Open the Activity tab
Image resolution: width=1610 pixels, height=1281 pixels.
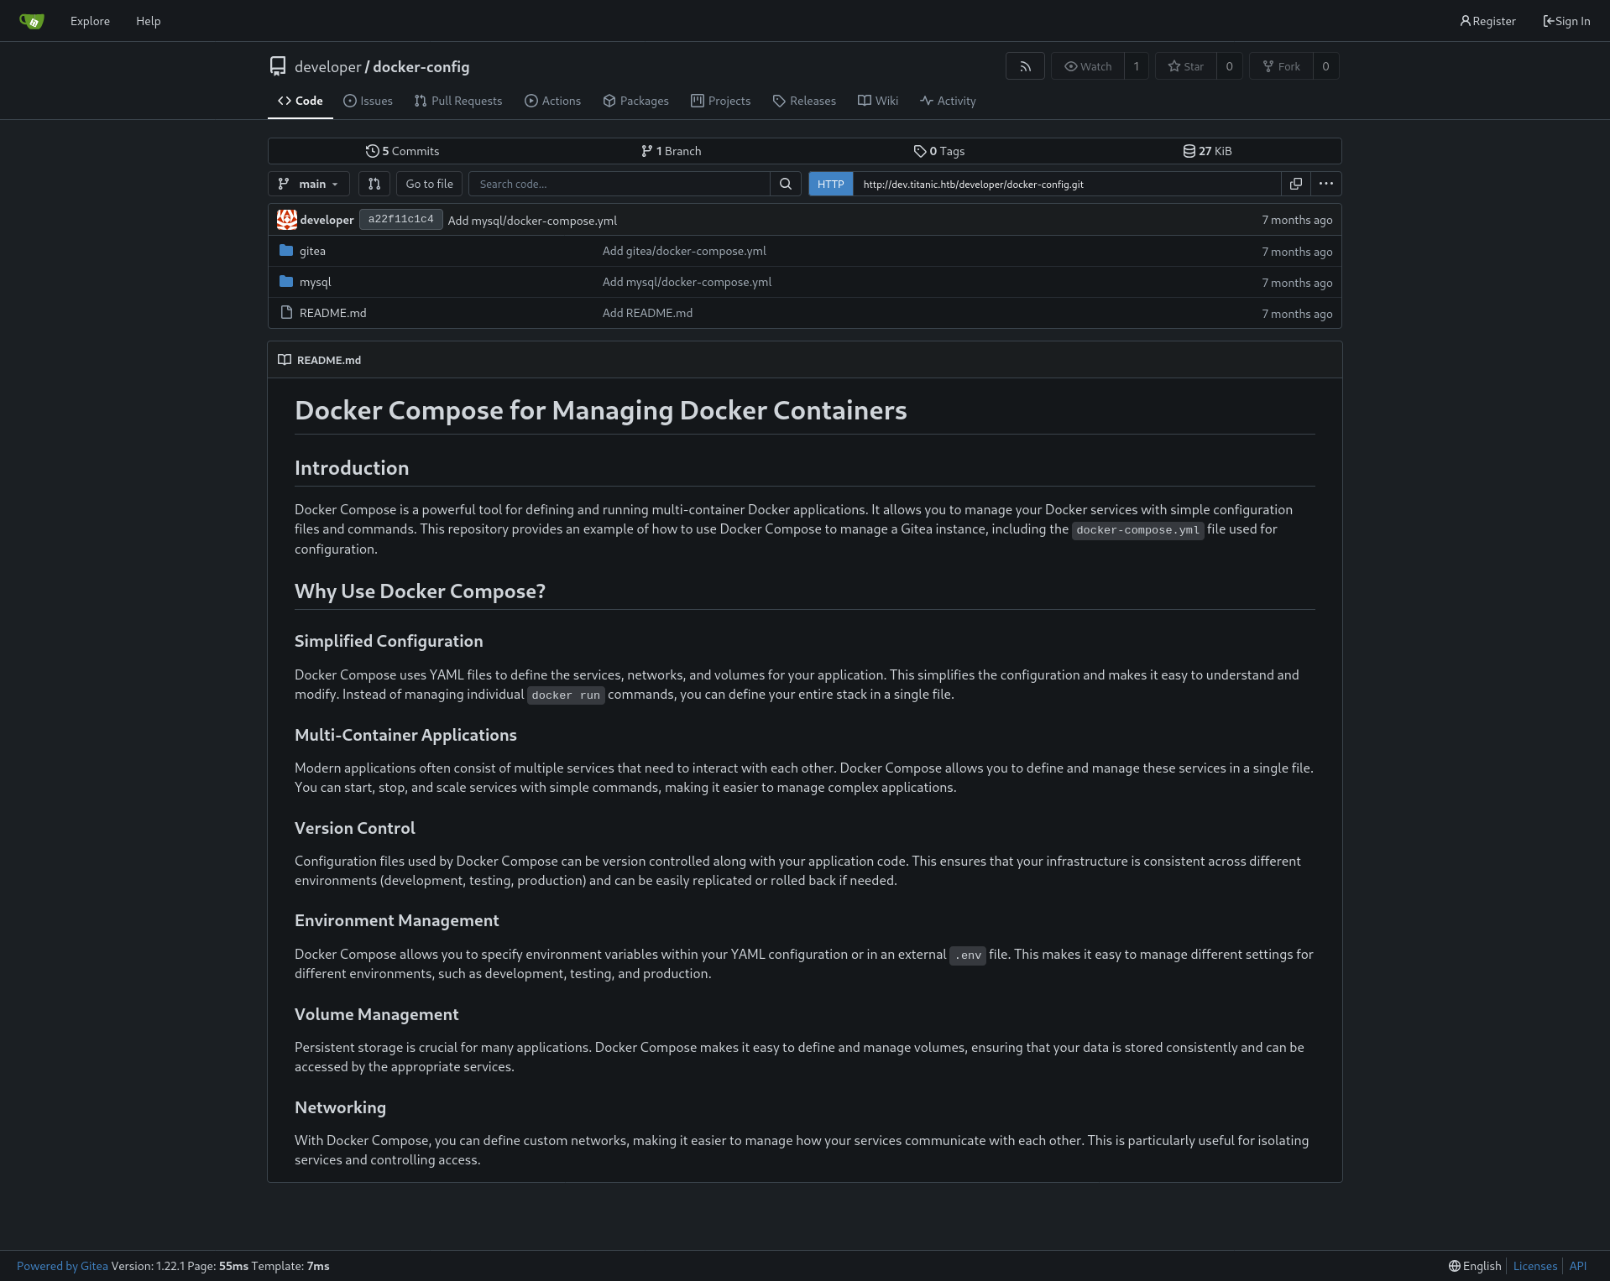pyautogui.click(x=948, y=101)
